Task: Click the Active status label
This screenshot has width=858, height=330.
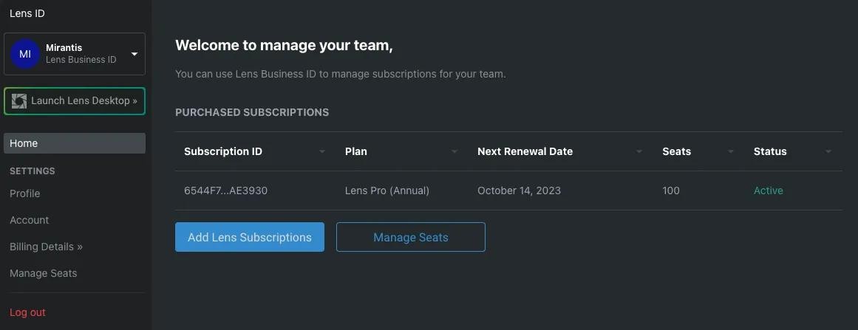Action: 768,190
